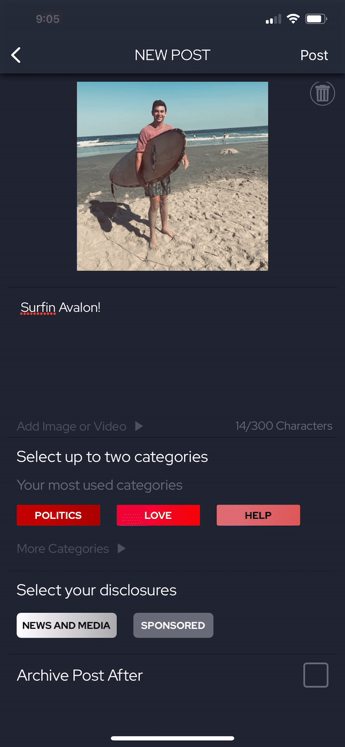This screenshot has height=747, width=345.
Task: Tap the 9:05 clock in the status bar
Action: click(48, 19)
